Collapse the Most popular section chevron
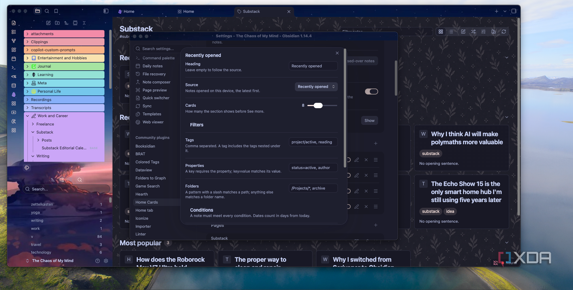This screenshot has height=290, width=573. tap(506, 243)
